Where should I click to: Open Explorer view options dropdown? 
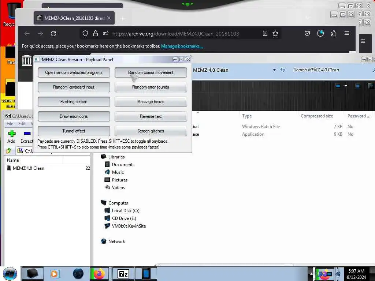(346, 86)
